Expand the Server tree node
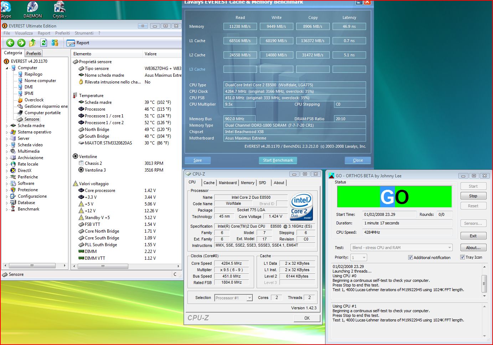Screen dimensions: 493x345 point(7,139)
